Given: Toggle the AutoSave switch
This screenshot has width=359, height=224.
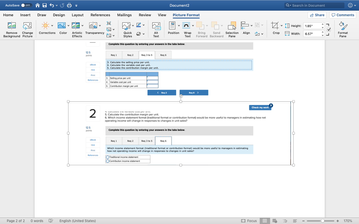Looking at the screenshot, I should coord(26,5).
